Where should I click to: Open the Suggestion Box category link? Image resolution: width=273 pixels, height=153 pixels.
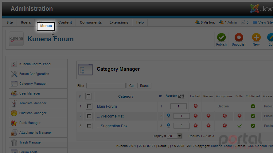point(112,126)
